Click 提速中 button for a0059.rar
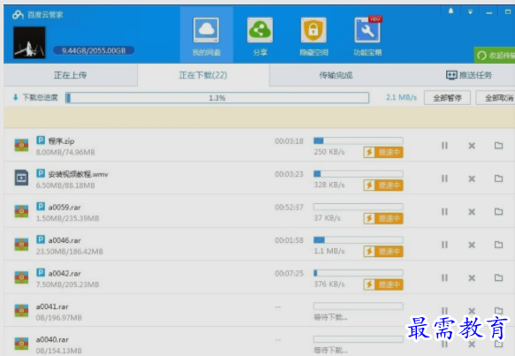This screenshot has width=515, height=356. tap(383, 218)
